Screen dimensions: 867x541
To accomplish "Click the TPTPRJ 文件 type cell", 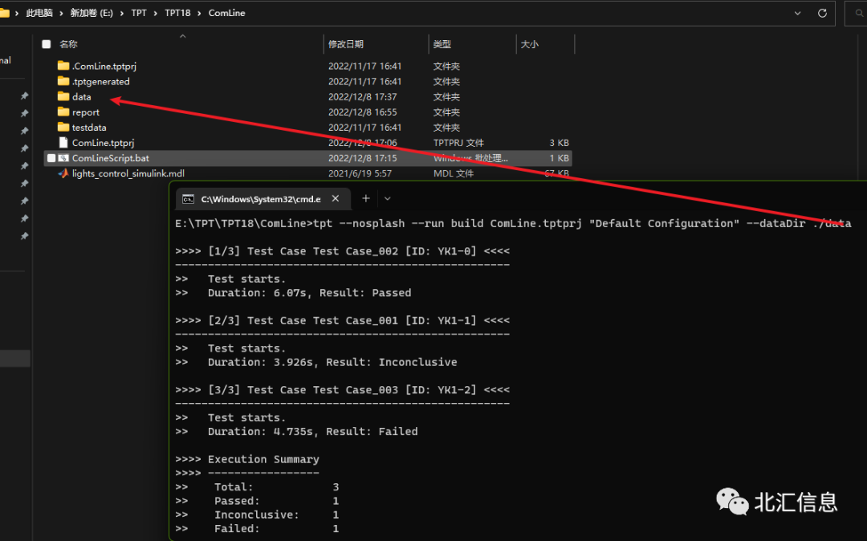I will [458, 143].
